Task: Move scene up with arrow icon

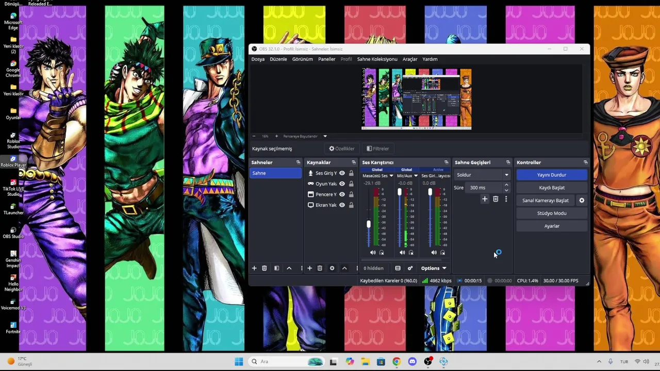Action: click(x=289, y=268)
